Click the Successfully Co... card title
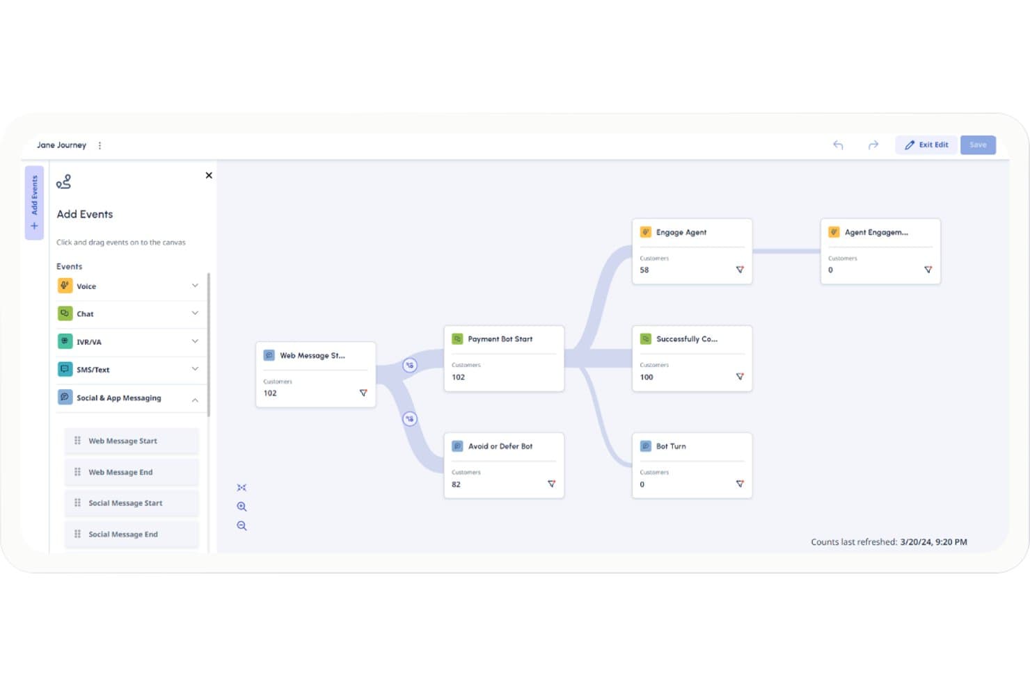The image size is (1030, 686). point(687,339)
